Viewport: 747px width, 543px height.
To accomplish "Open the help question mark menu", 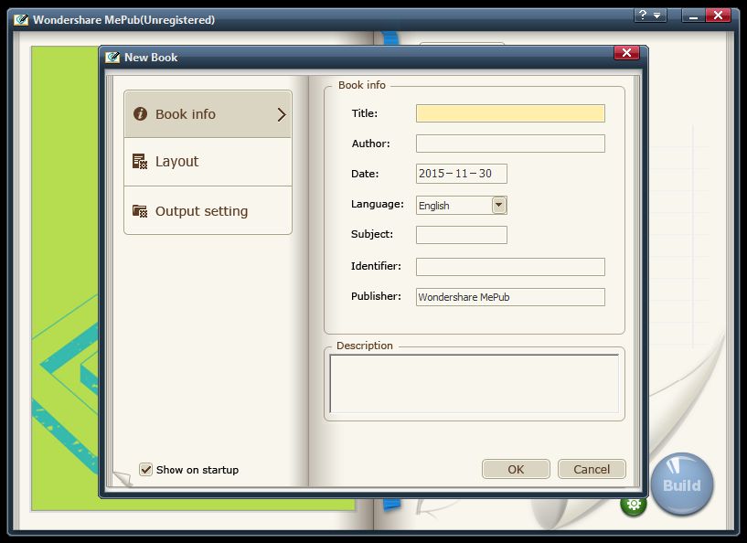I will click(x=650, y=16).
